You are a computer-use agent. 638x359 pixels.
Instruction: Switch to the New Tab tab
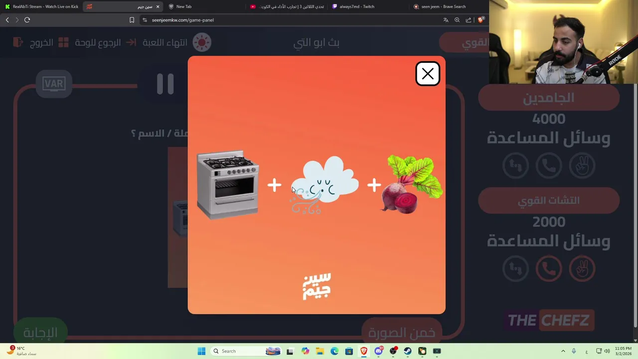pos(204,6)
